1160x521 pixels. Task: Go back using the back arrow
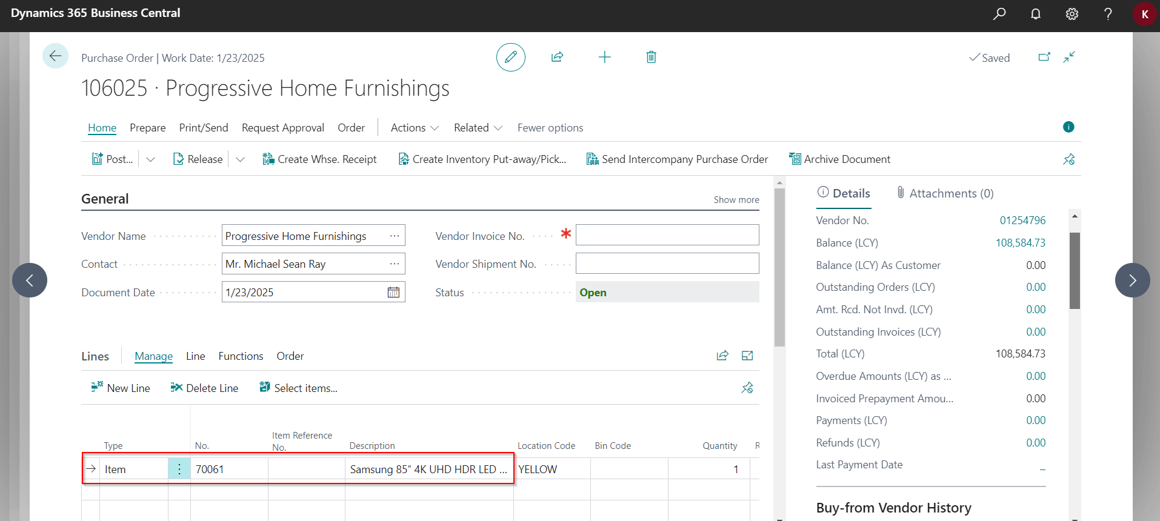point(55,56)
